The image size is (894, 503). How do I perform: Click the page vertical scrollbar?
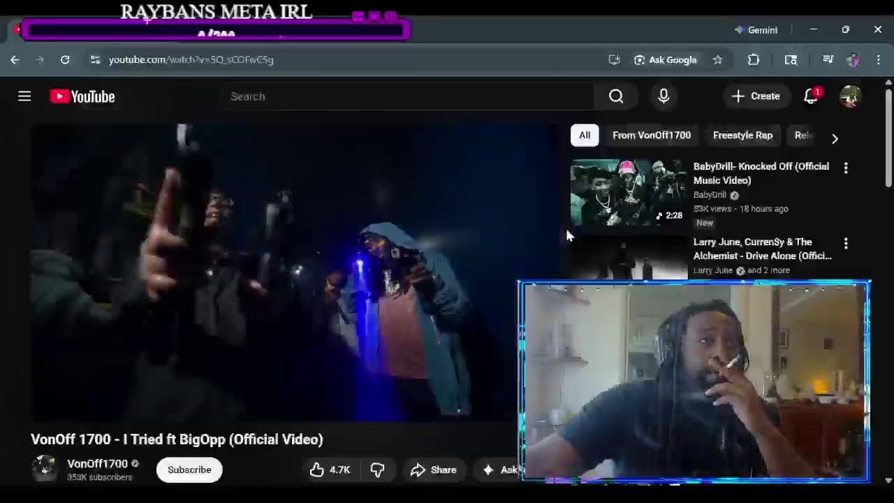(x=888, y=140)
